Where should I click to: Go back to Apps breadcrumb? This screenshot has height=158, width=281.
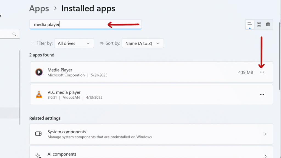click(x=39, y=9)
